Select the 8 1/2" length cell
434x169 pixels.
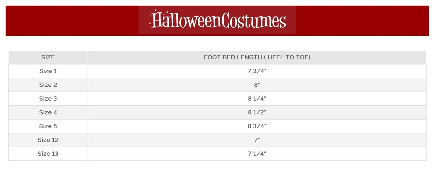(257, 112)
